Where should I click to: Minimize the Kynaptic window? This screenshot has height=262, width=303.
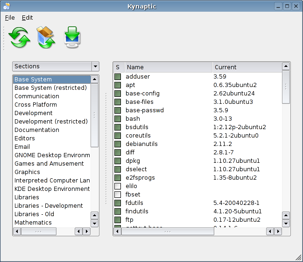click(x=278, y=6)
